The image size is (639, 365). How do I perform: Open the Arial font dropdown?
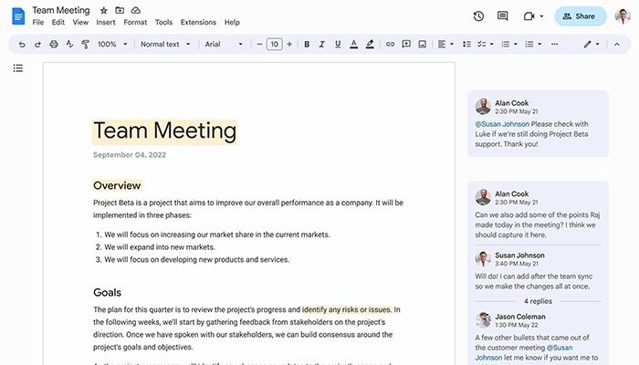tap(224, 44)
